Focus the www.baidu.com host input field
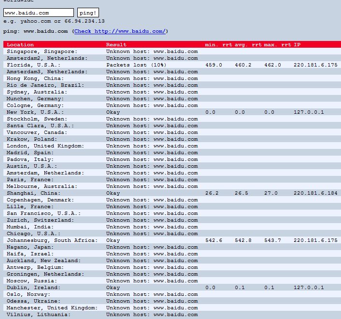This screenshot has height=319, width=341. 39,13
